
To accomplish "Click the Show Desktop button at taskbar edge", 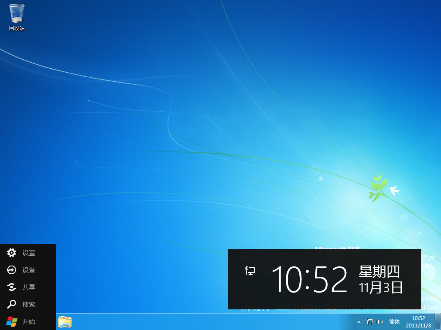I will (438, 322).
